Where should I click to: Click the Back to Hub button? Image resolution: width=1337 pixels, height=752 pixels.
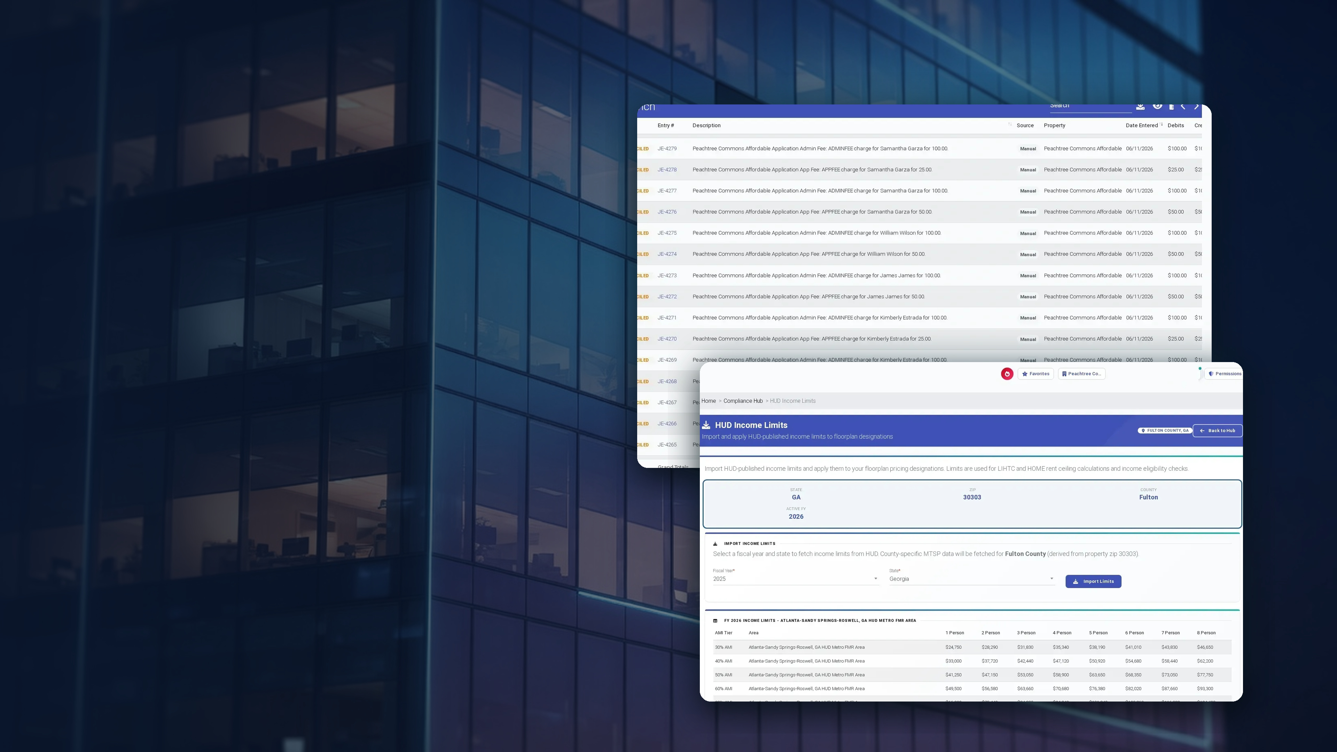click(1217, 430)
